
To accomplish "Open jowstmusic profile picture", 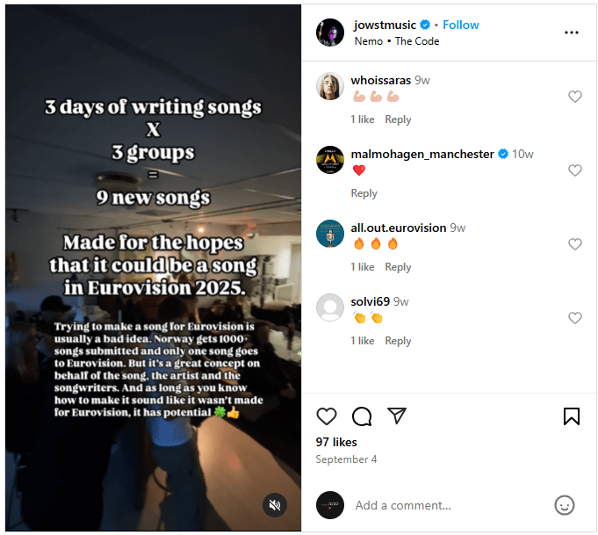I will click(x=330, y=33).
